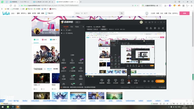Open the notification bell in streaming app
Image resolution: width=194 pixels, height=109 pixels.
tap(159, 28)
